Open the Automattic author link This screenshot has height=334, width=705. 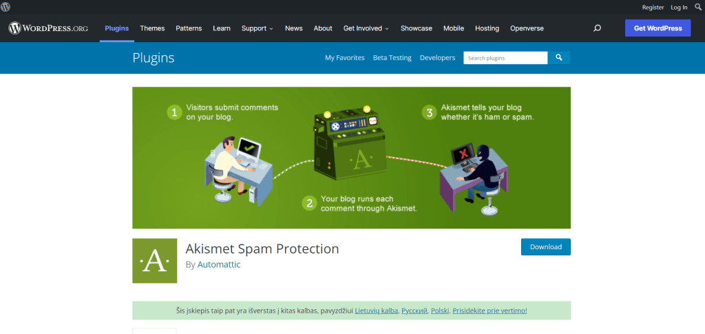[219, 264]
